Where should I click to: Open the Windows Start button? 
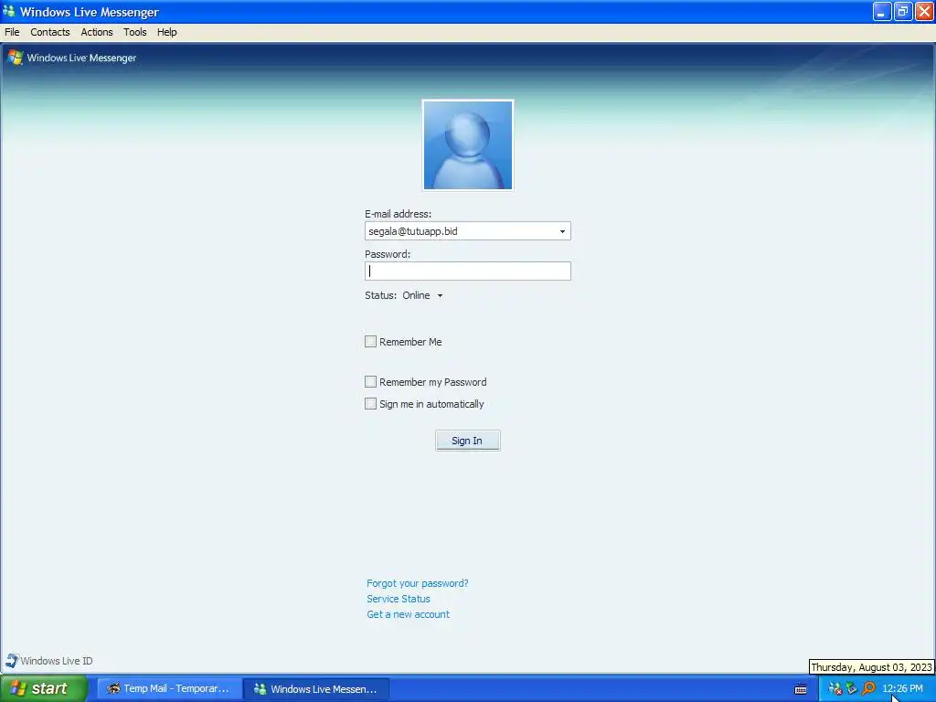(x=44, y=688)
